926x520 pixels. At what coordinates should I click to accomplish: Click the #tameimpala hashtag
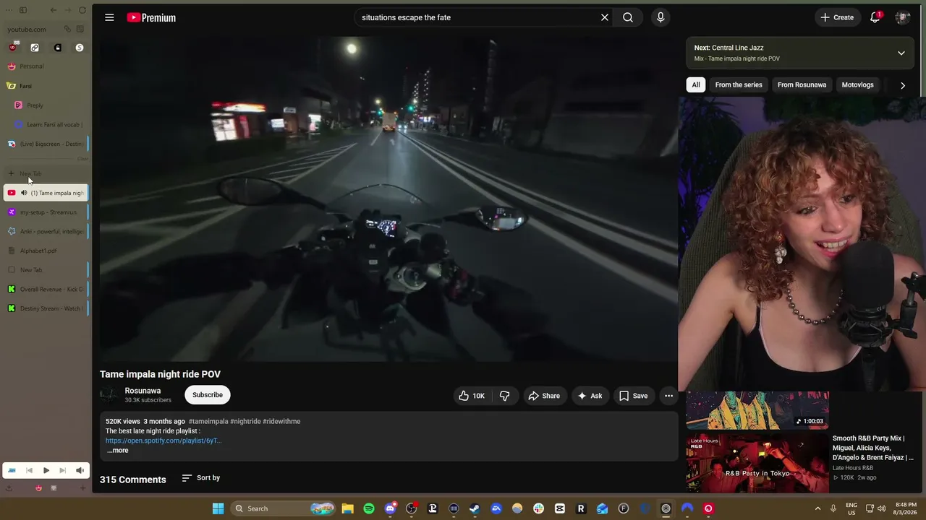tap(208, 421)
